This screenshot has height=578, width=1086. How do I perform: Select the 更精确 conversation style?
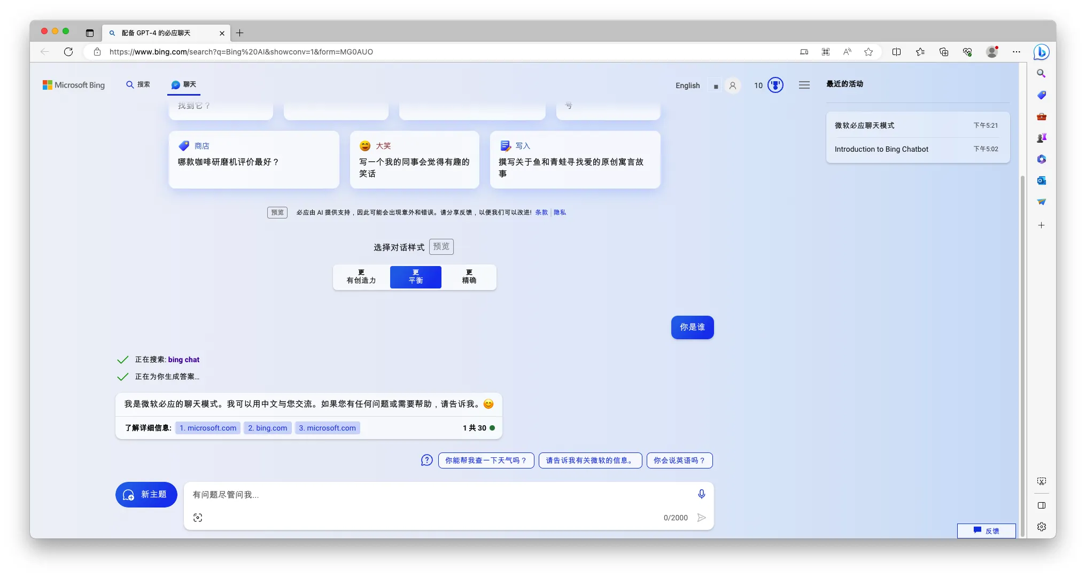coord(469,277)
